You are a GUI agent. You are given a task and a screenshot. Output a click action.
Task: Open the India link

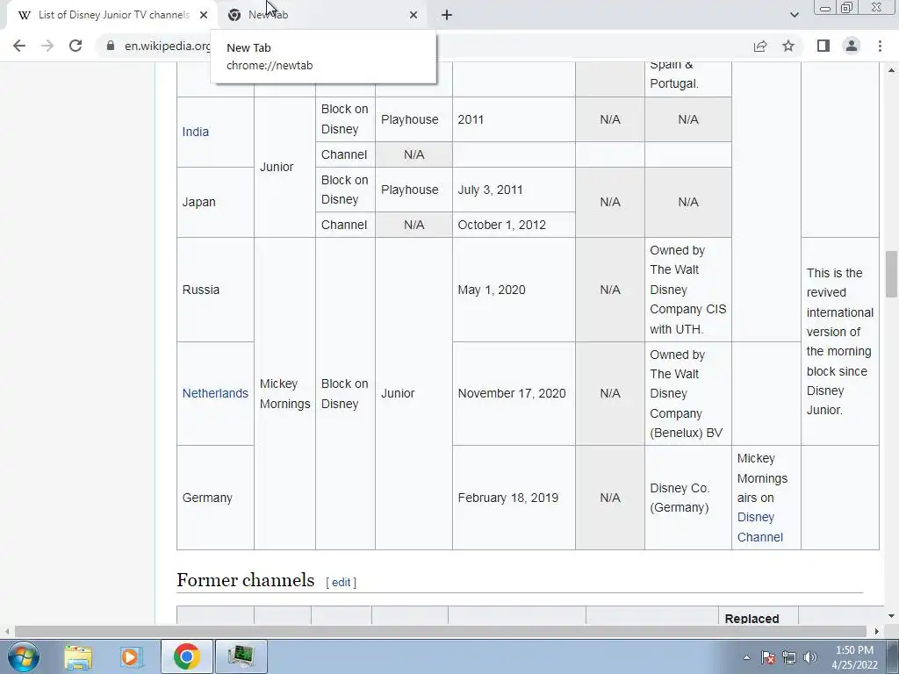click(196, 132)
